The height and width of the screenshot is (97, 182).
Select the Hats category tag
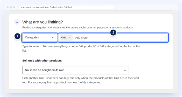66,38
